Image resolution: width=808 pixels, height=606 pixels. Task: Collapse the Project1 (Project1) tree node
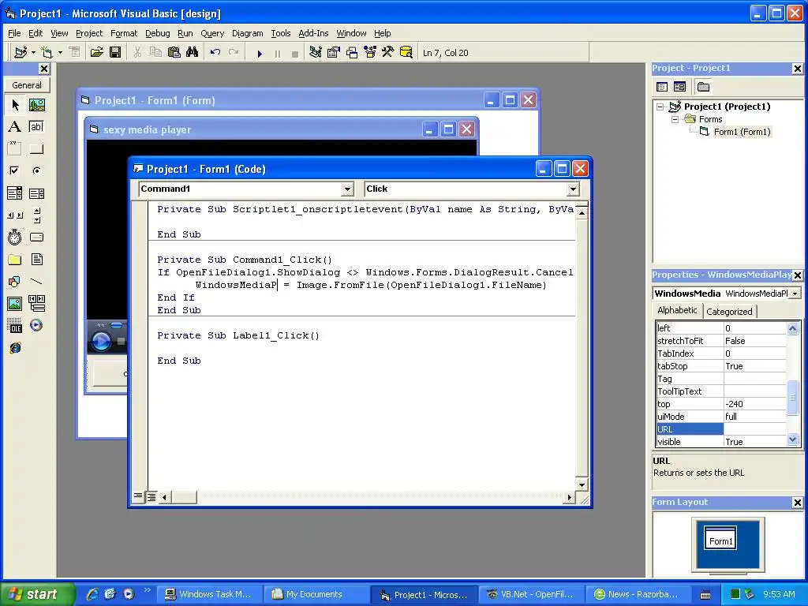pos(660,107)
